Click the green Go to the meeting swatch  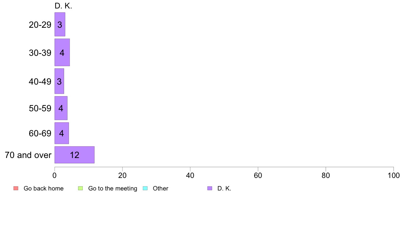coord(80,188)
